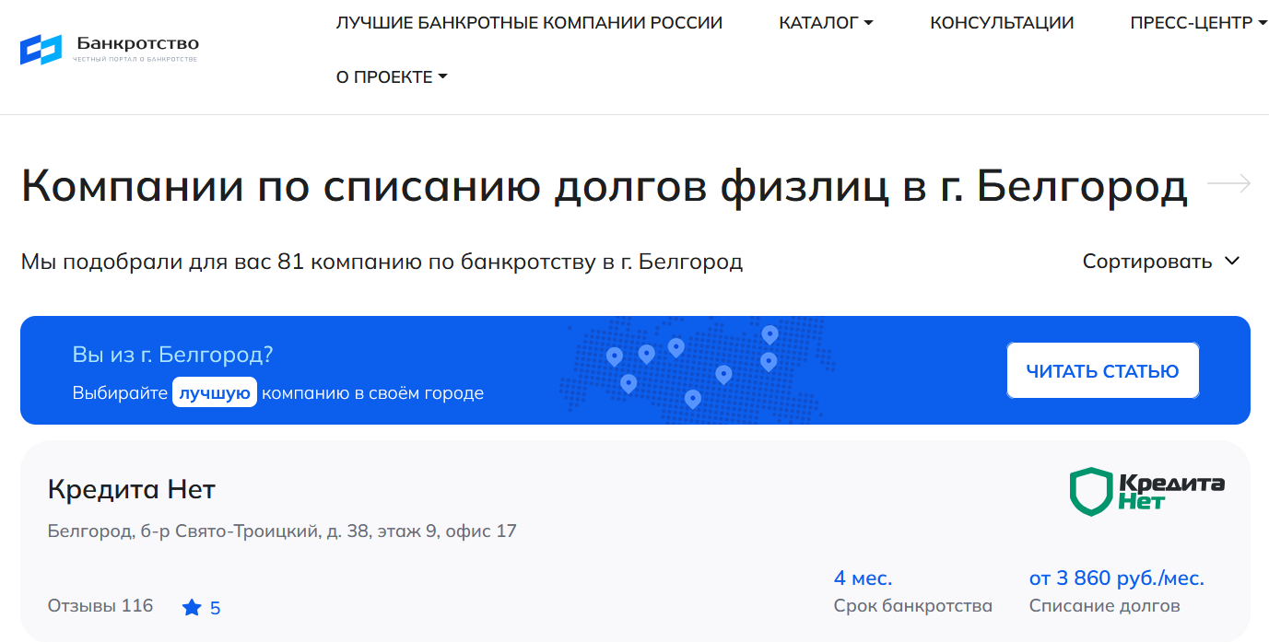The image size is (1269, 642).
Task: Click the map graphic with location pins
Action: 697,370
